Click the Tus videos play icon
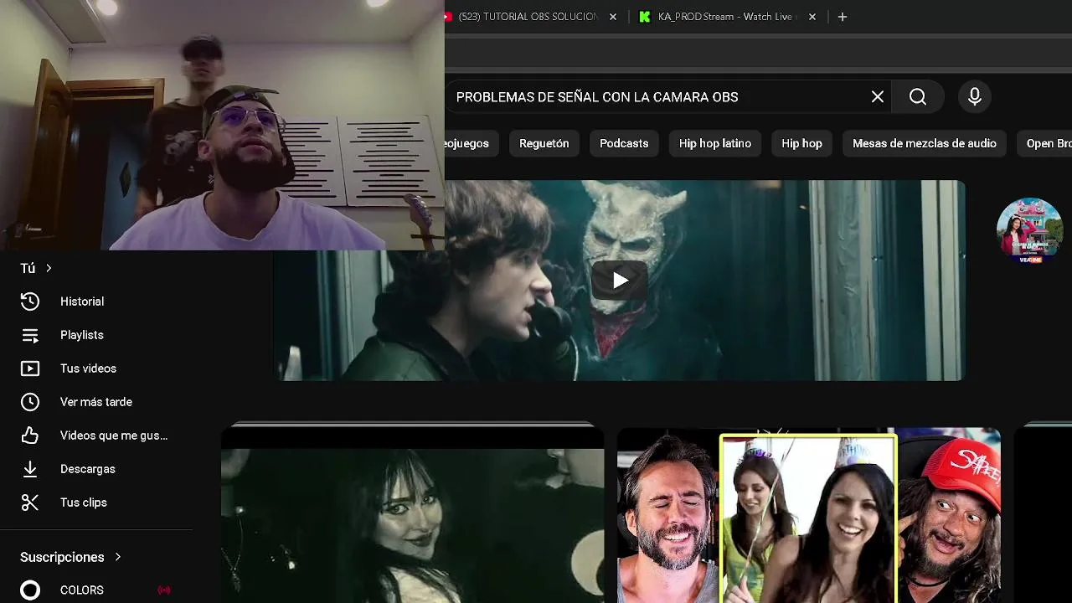Image resolution: width=1072 pixels, height=603 pixels. click(x=30, y=368)
